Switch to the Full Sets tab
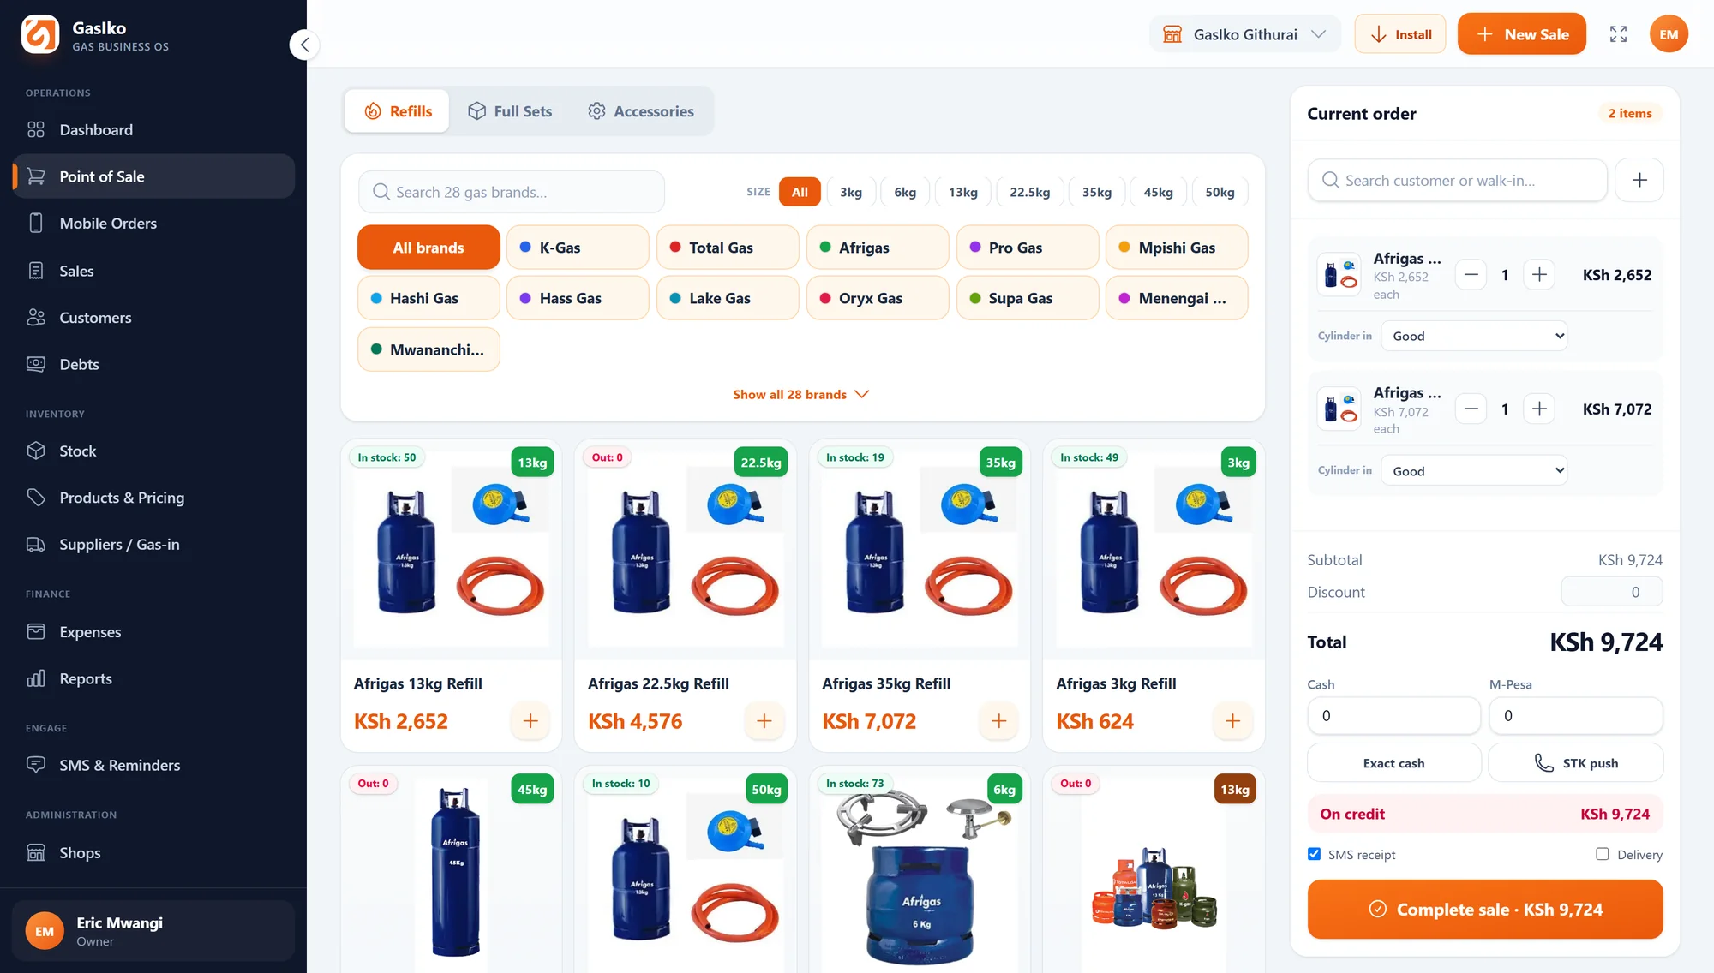1714x973 pixels. (510, 111)
